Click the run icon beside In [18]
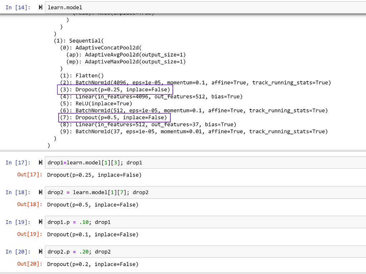 pyautogui.click(x=40, y=192)
